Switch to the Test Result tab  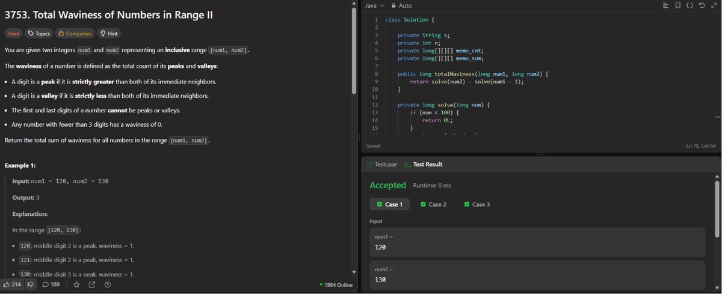coord(424,164)
